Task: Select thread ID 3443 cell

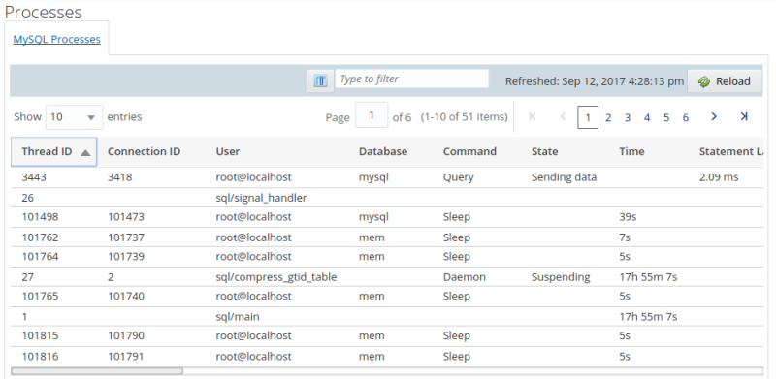Action: (34, 177)
